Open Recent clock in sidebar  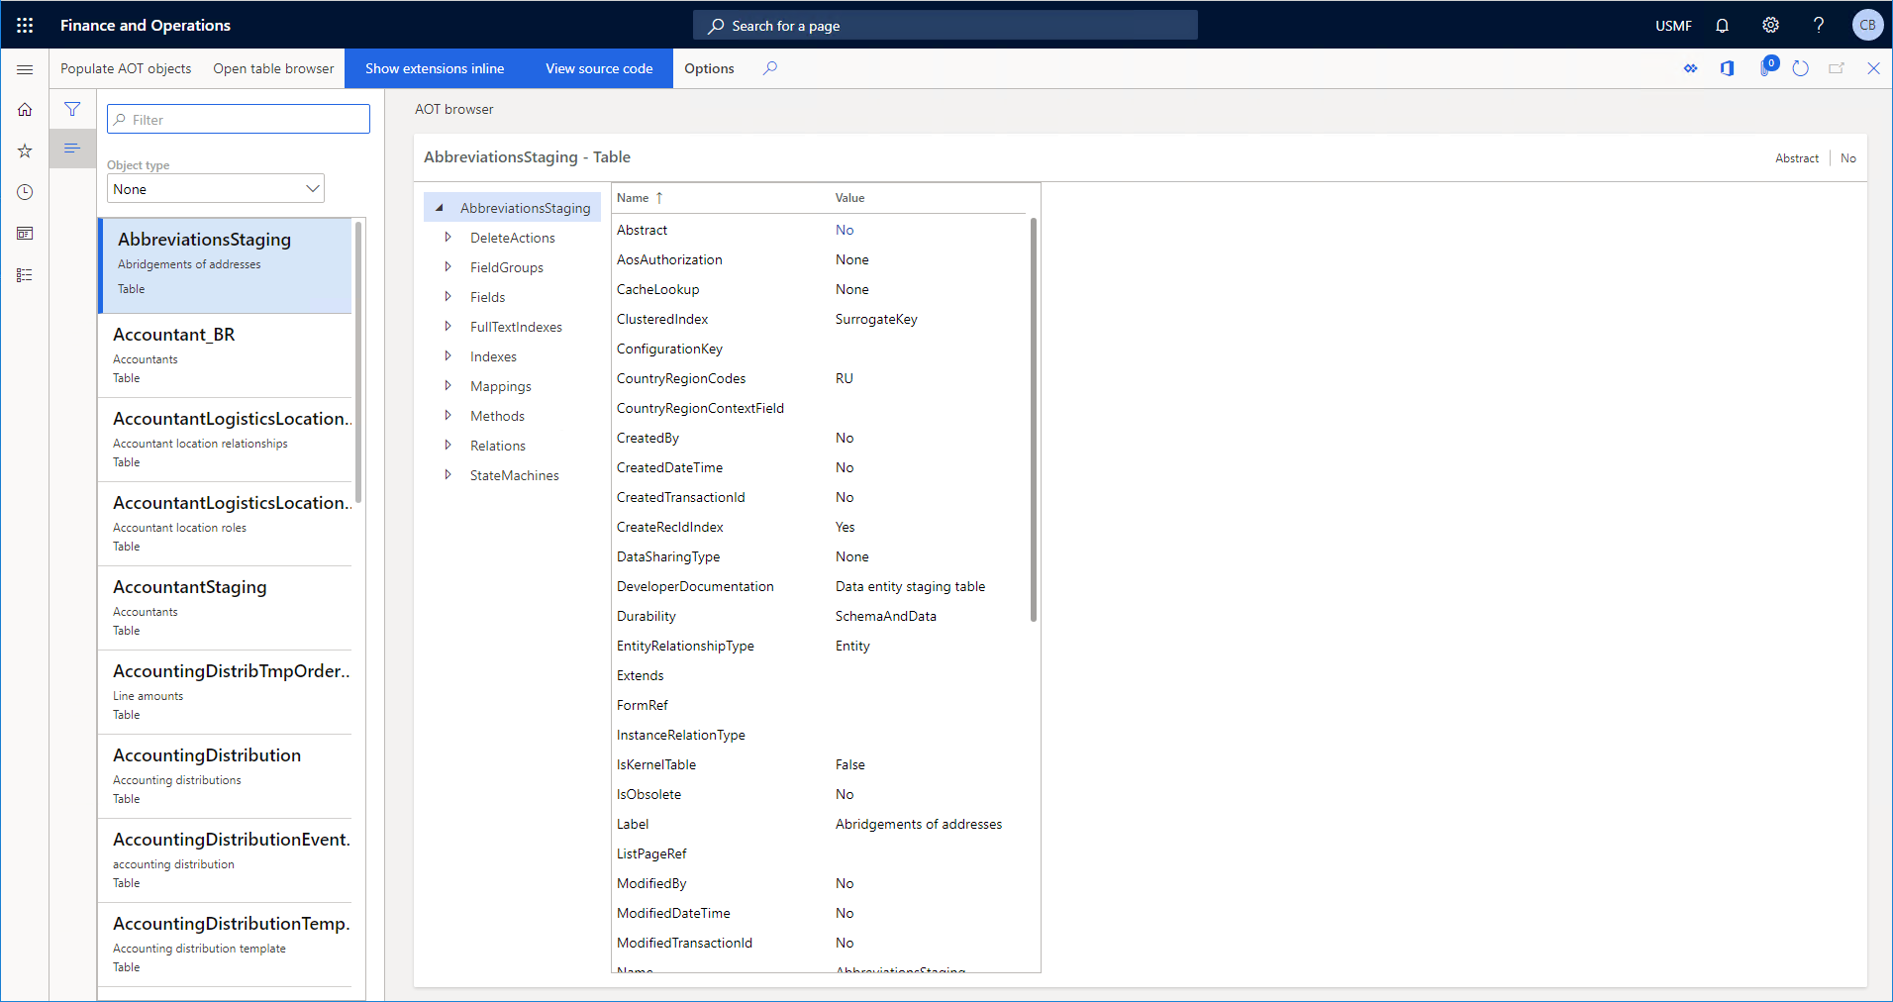(x=25, y=192)
